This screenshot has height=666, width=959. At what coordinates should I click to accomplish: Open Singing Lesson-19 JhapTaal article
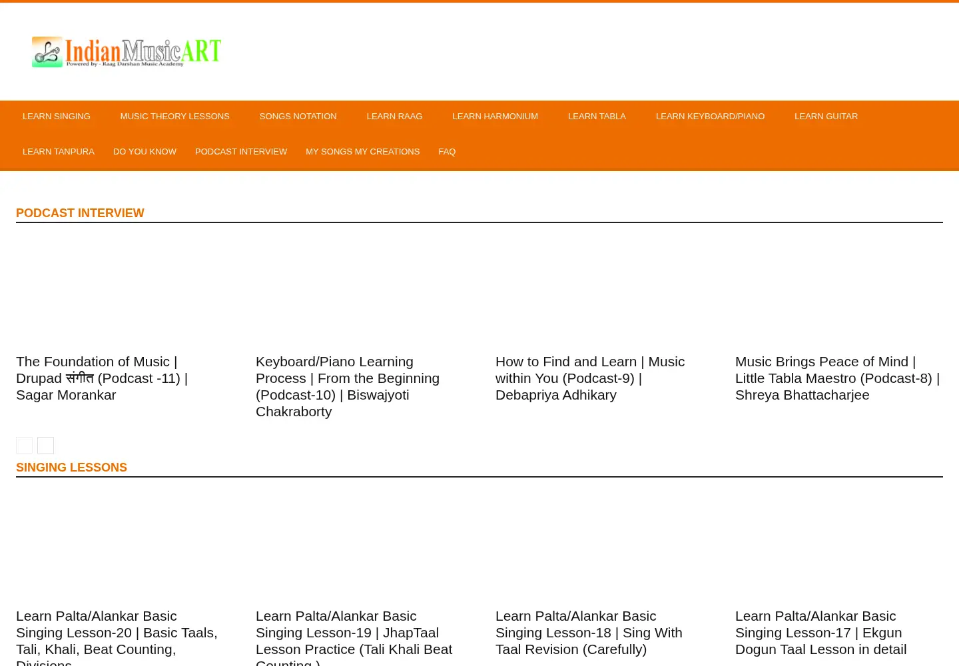click(x=354, y=637)
